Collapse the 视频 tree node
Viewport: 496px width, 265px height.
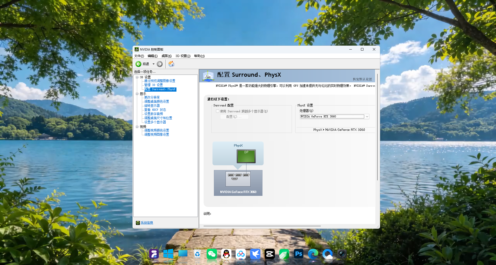click(137, 127)
